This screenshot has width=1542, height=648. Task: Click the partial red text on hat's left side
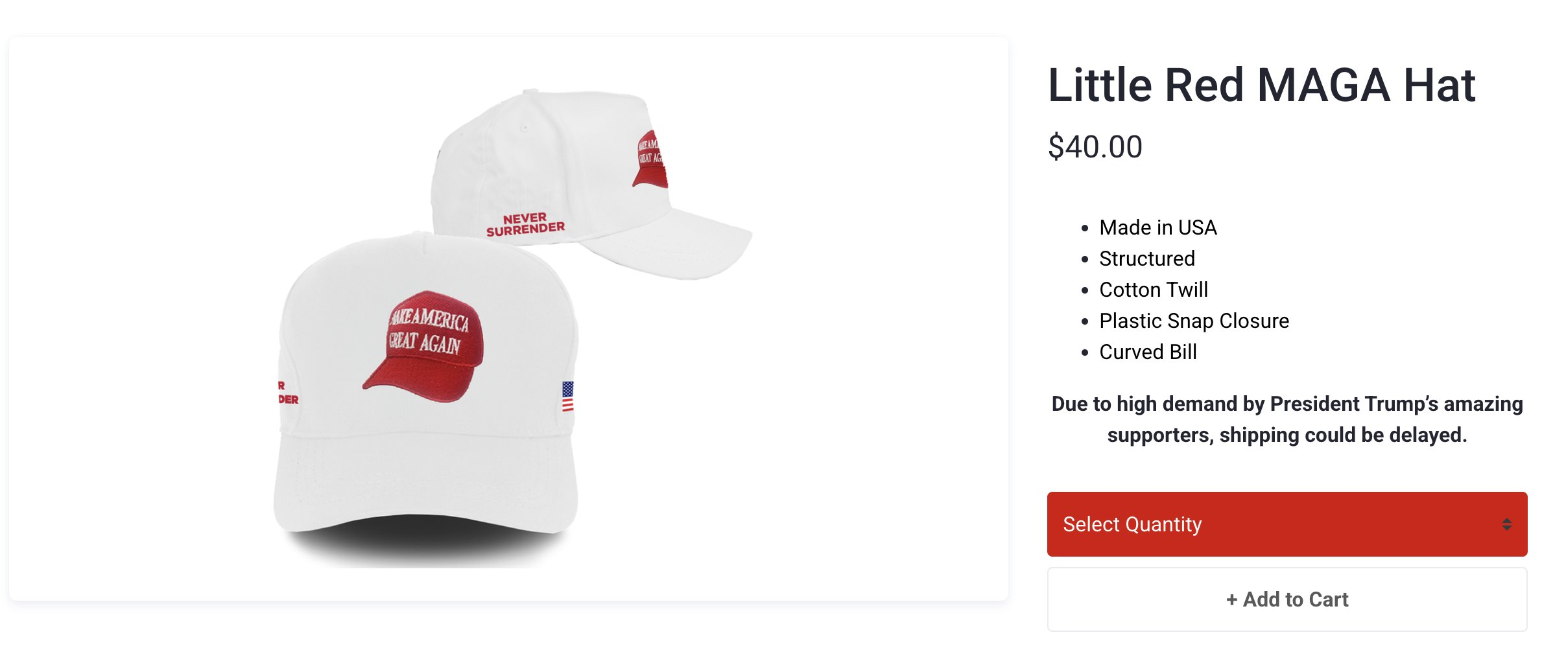coord(289,393)
